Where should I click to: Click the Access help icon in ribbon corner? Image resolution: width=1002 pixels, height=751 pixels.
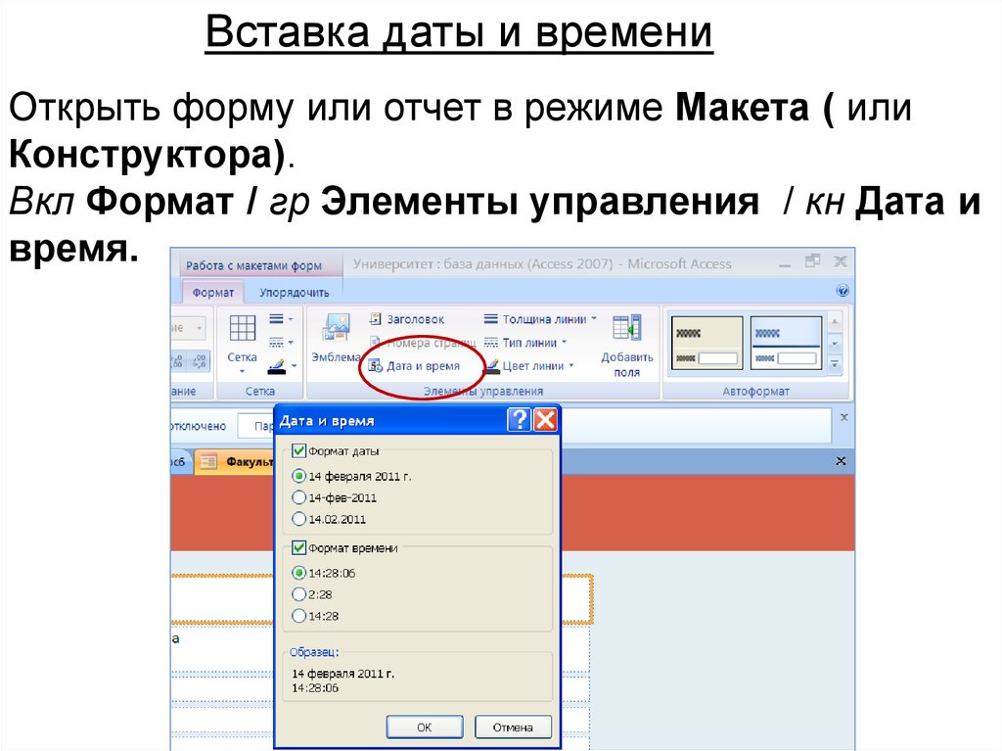[843, 292]
